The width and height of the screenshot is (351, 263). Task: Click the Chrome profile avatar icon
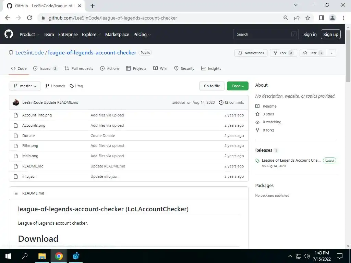[x=332, y=18]
